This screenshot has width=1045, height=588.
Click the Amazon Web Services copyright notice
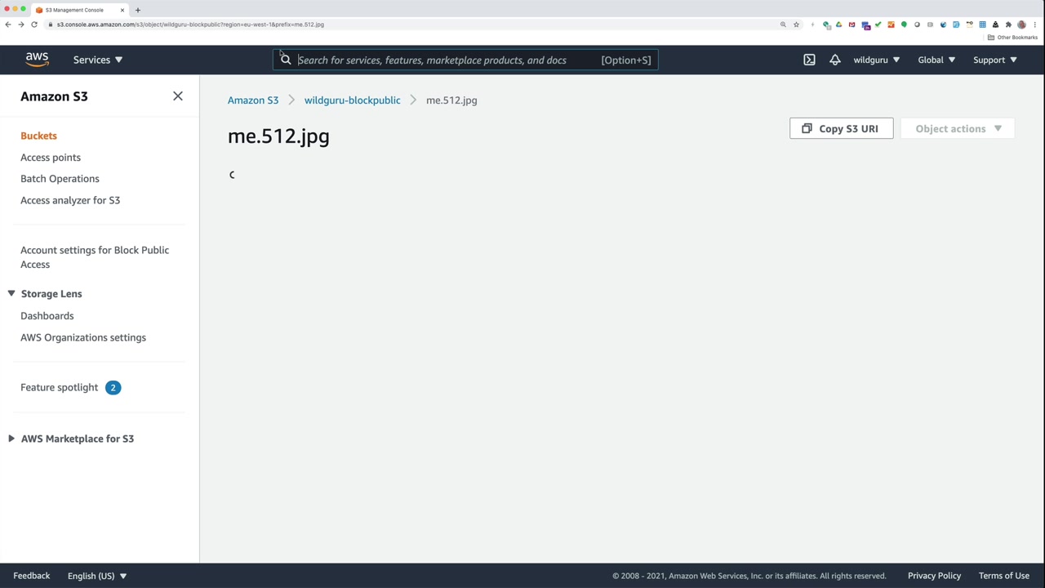tap(749, 576)
